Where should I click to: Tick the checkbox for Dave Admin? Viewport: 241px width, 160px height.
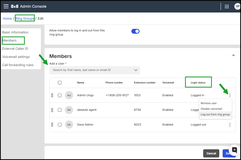pos(60,125)
